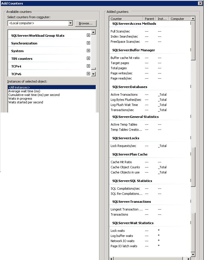Screen dimensions: 204x260
Task: Select Target pages counter
Action: [x=120, y=63]
